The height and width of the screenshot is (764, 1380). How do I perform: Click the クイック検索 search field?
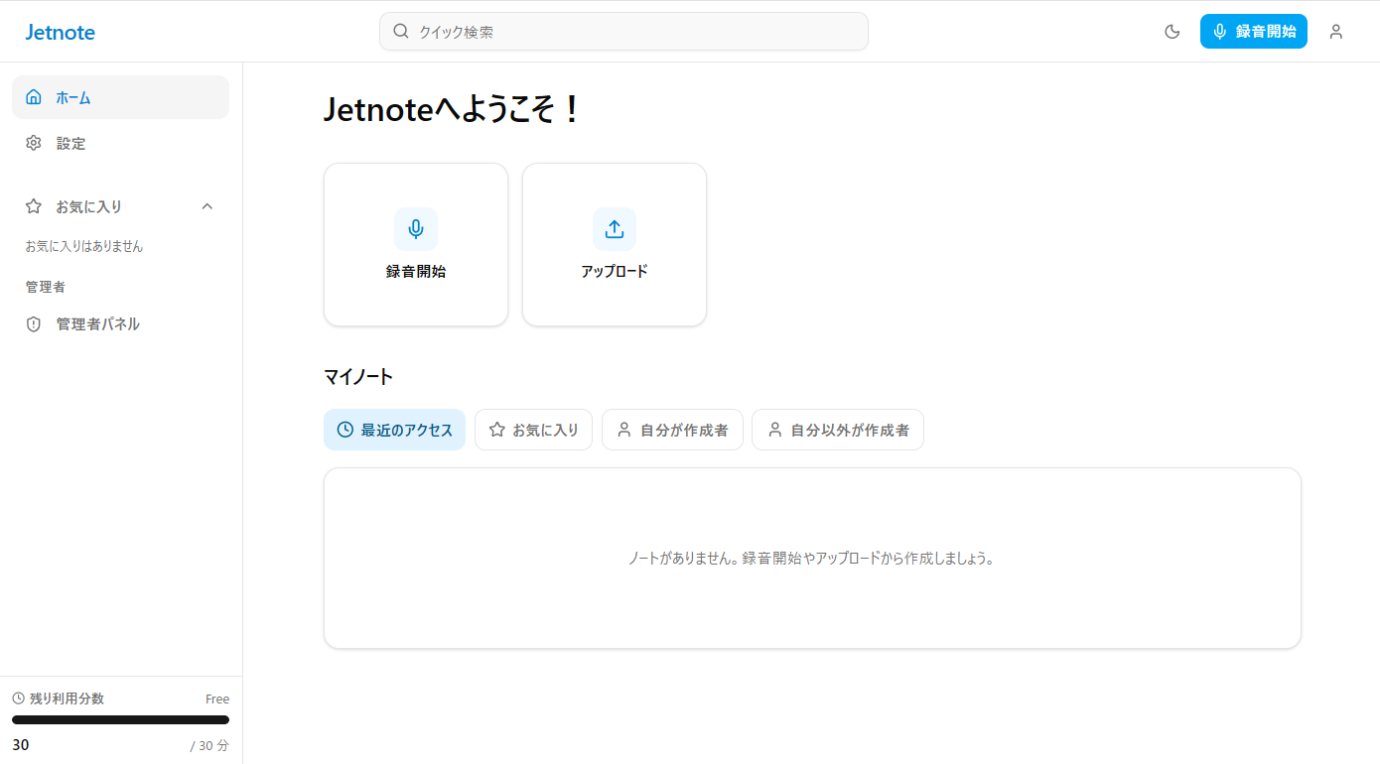point(623,31)
